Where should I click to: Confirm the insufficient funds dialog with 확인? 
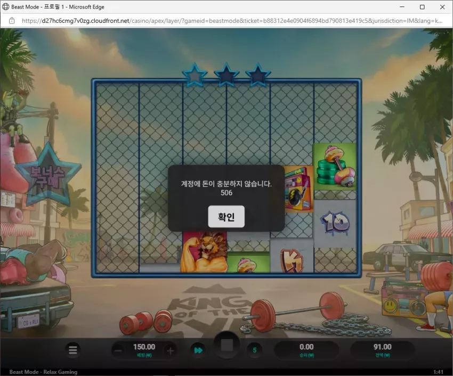coord(226,217)
